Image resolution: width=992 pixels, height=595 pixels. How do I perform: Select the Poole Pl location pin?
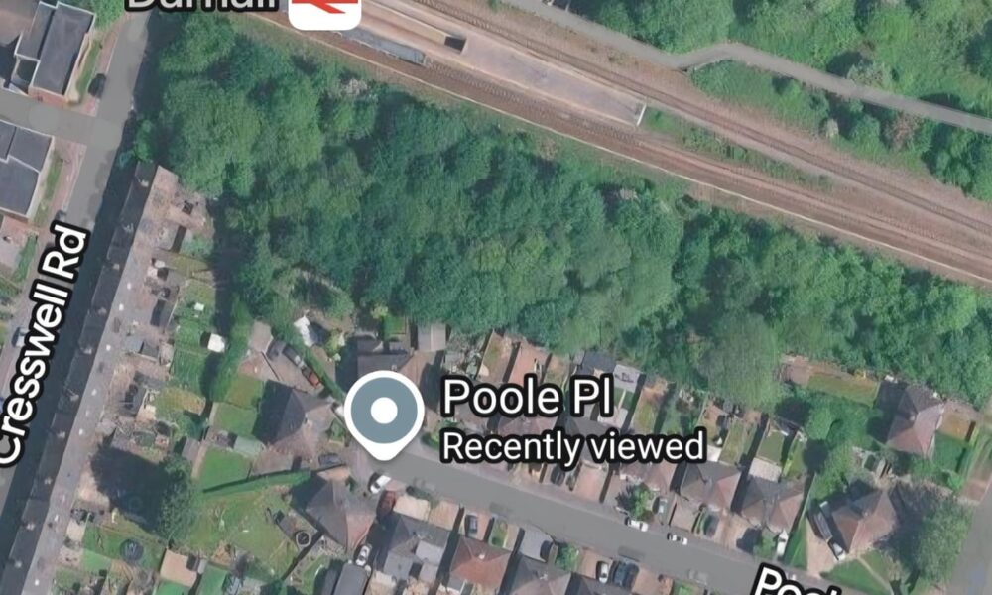[384, 415]
